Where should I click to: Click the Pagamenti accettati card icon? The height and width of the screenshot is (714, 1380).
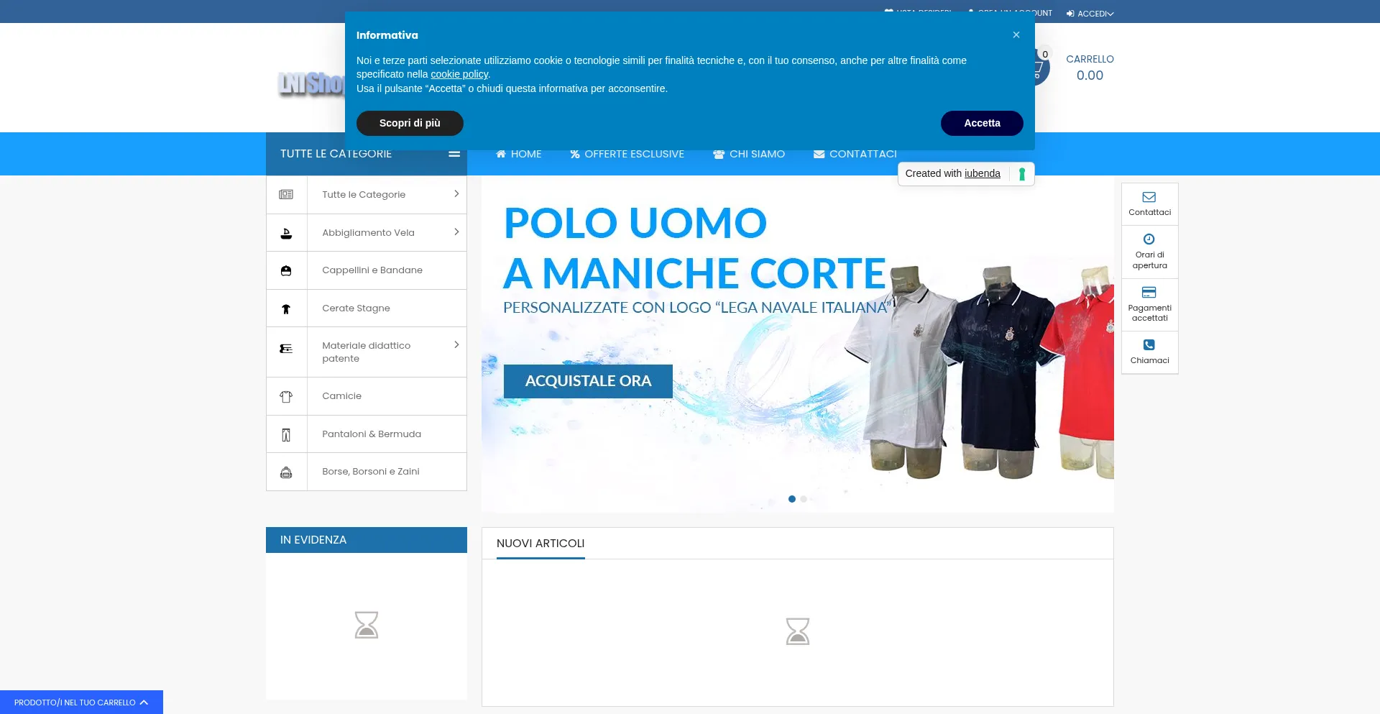1149,293
